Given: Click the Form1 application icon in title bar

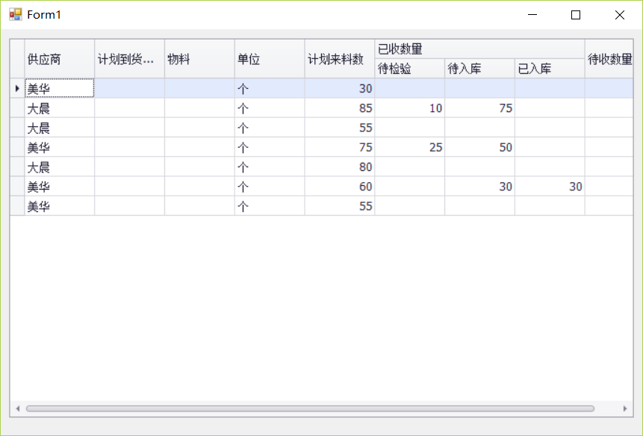Looking at the screenshot, I should (x=16, y=15).
